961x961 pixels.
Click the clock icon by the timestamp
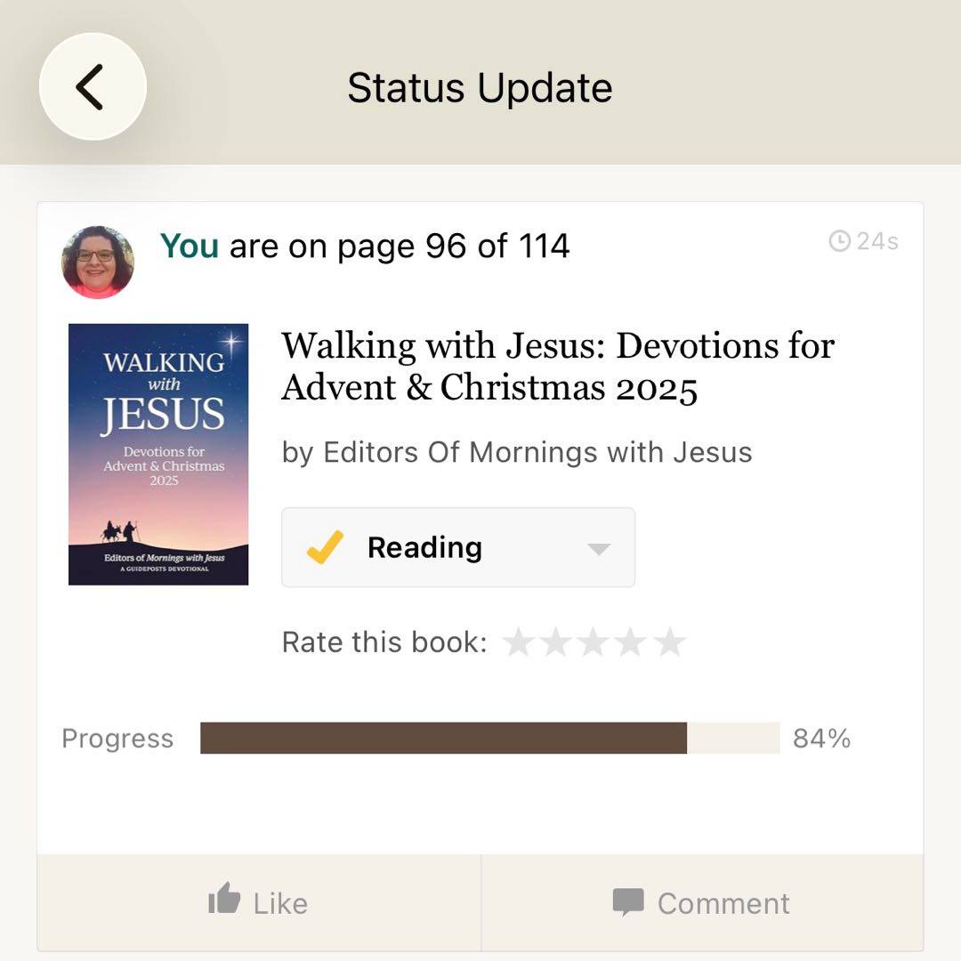point(839,241)
